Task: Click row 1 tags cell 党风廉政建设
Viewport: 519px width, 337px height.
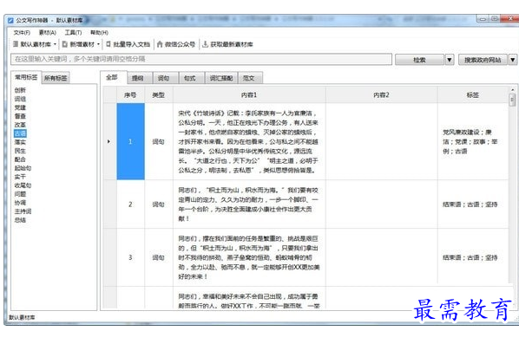Action: [x=473, y=141]
